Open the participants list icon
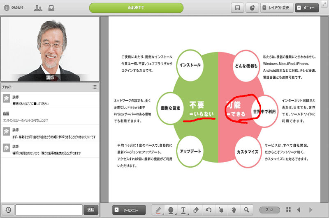 coord(38,8)
